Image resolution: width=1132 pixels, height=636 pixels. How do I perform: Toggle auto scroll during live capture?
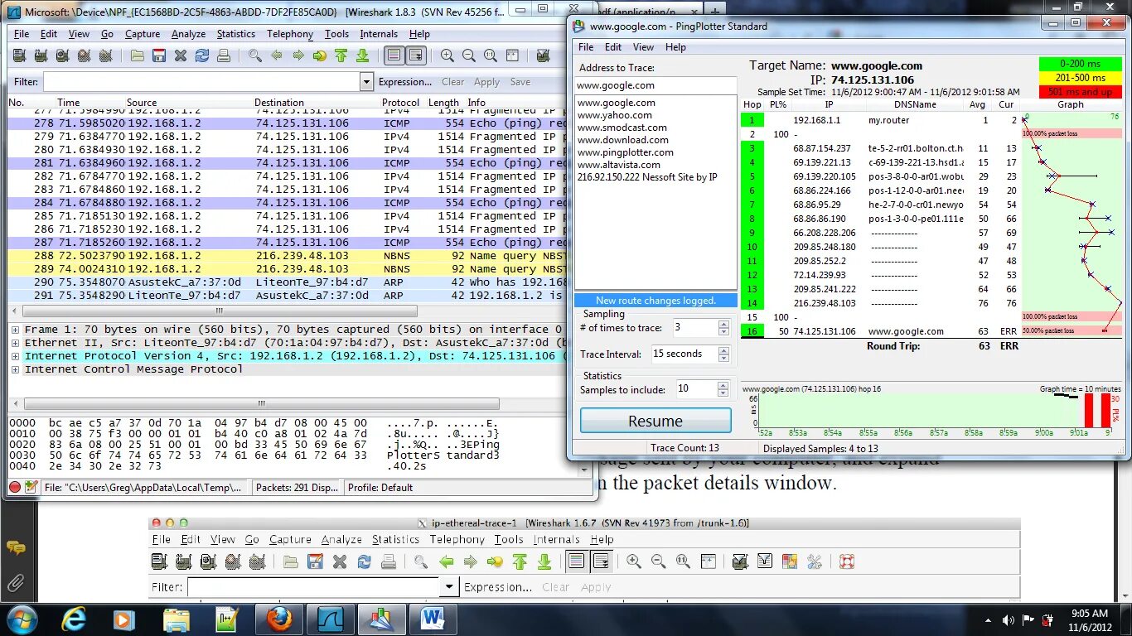[415, 55]
